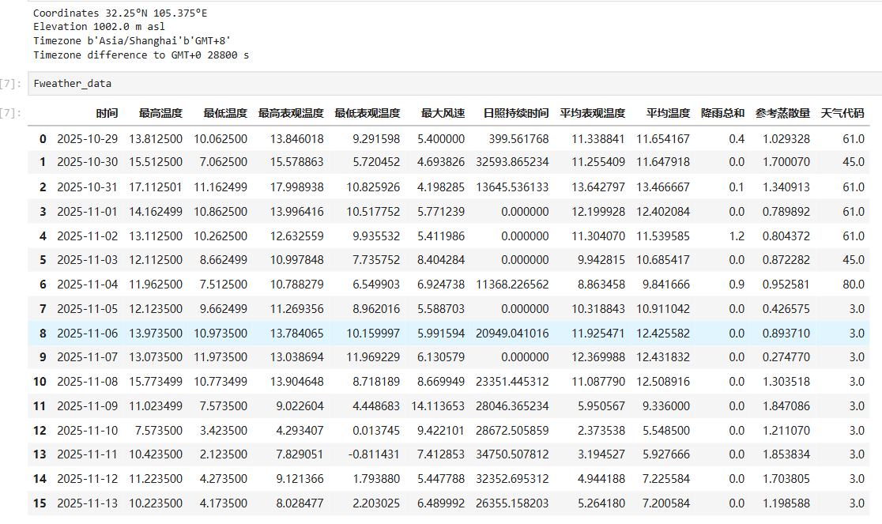882x524 pixels.
Task: Click the Elevation 1002.0 m asl output line
Action: pyautogui.click(x=99, y=26)
